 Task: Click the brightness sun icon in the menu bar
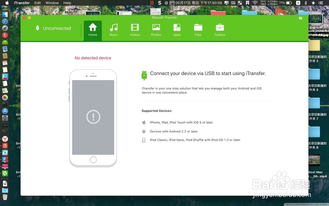click(166, 3)
